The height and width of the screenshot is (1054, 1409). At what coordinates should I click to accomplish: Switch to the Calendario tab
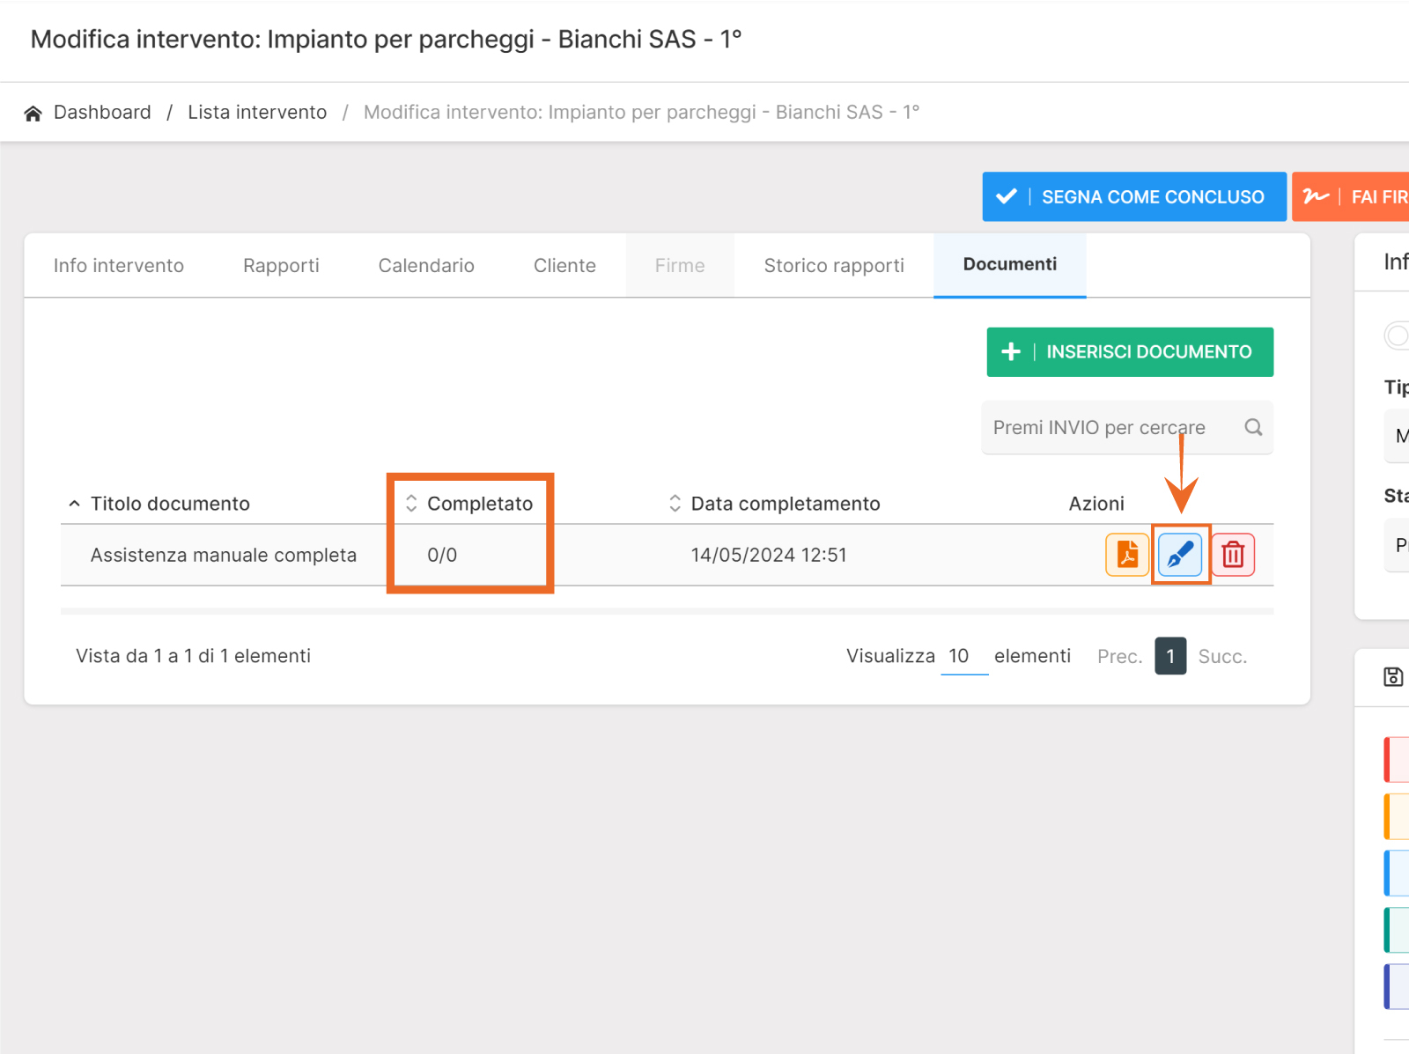tap(426, 266)
